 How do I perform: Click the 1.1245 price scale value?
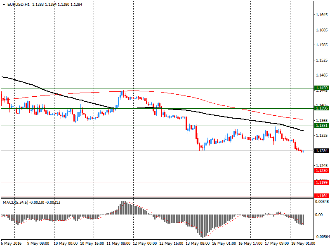point(322,166)
